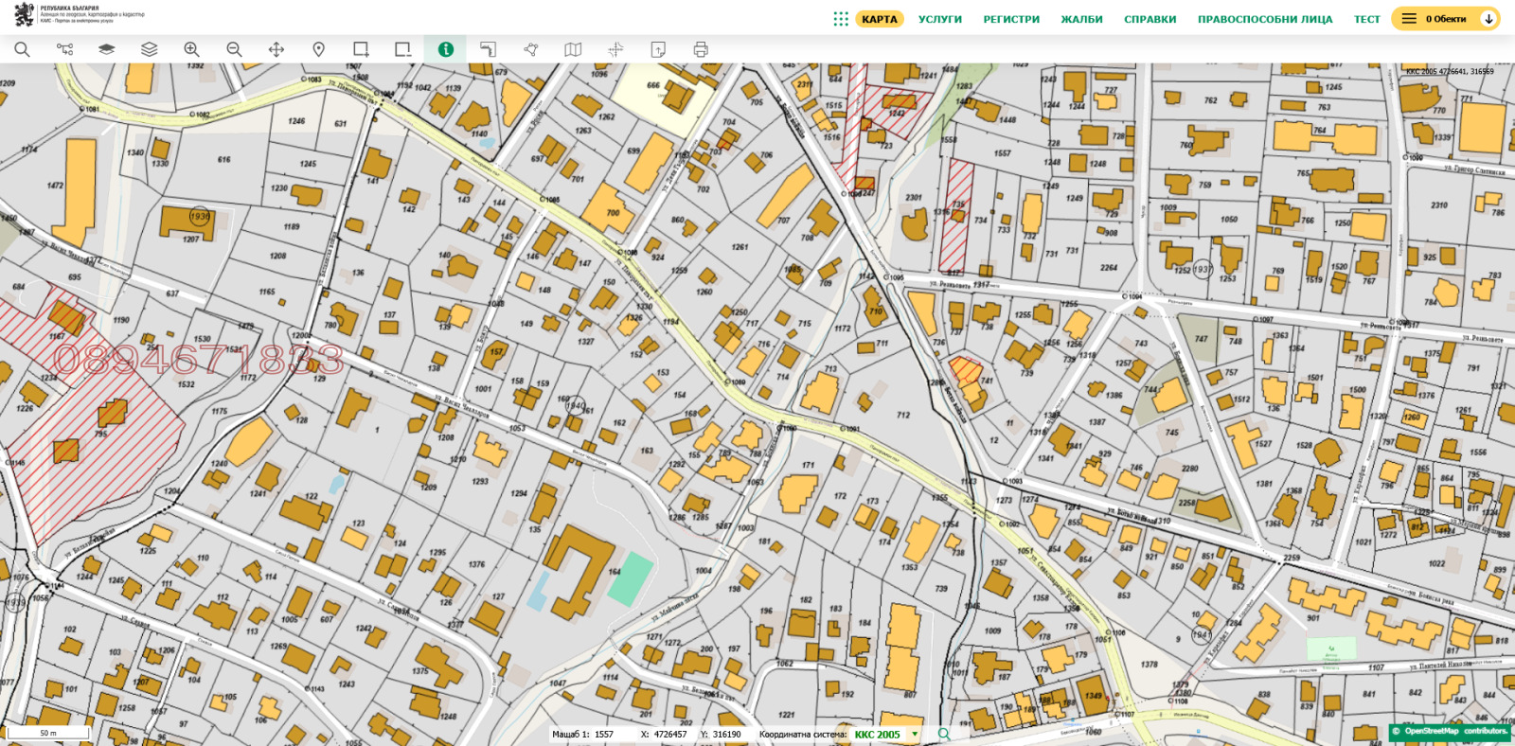Open the green dotted apps grid menu
The height and width of the screenshot is (746, 1515).
[x=840, y=19]
